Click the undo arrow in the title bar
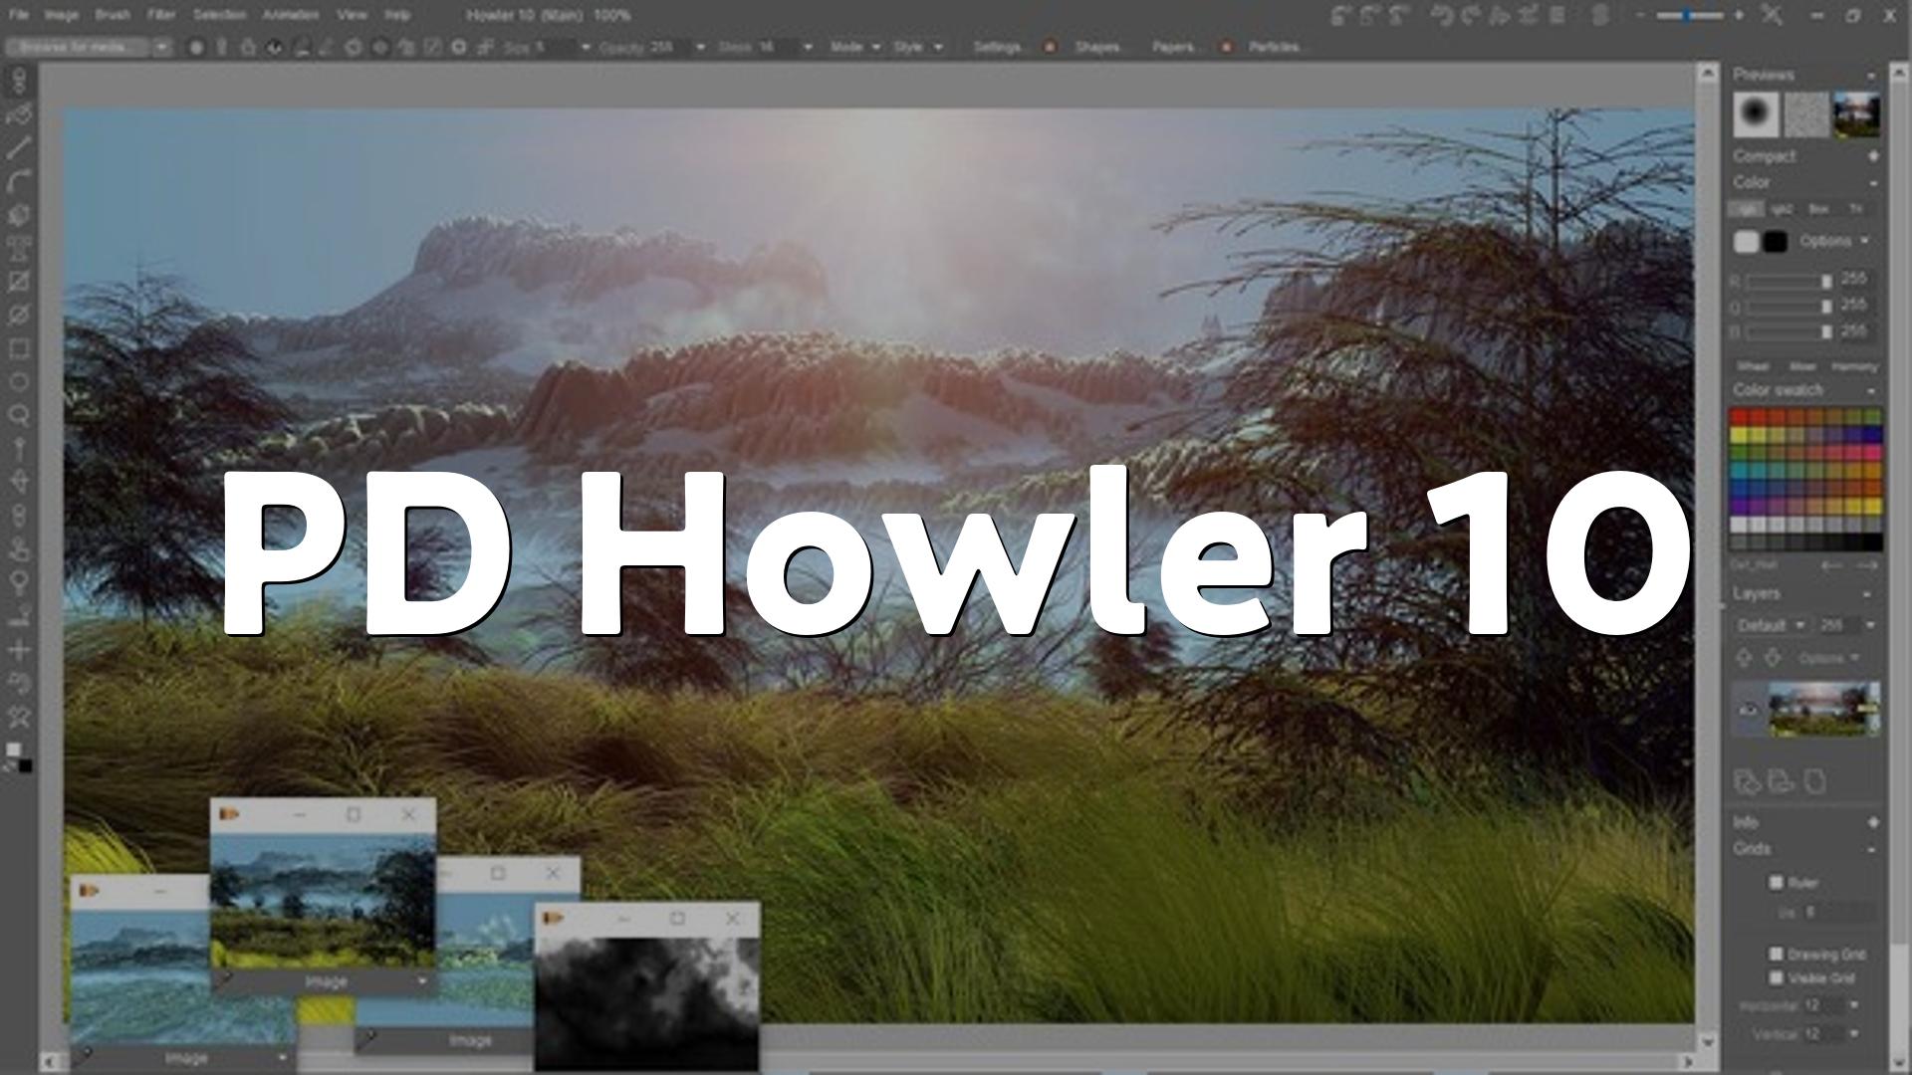1912x1075 pixels. click(x=1441, y=15)
